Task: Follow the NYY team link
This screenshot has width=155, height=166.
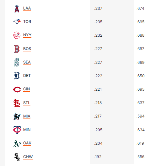Action: tap(27, 35)
